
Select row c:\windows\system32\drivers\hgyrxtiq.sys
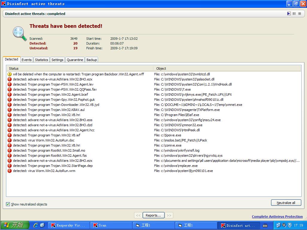154,156
